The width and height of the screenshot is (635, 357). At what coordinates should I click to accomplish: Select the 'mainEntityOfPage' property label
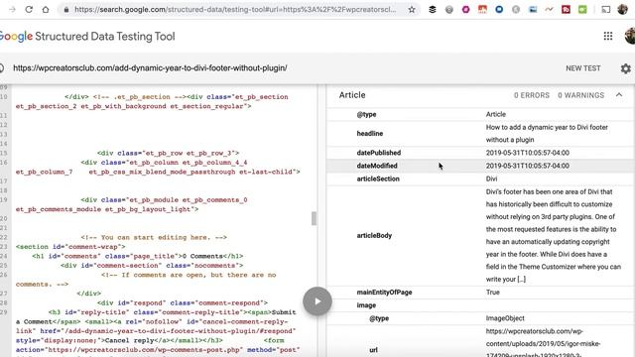click(x=384, y=292)
